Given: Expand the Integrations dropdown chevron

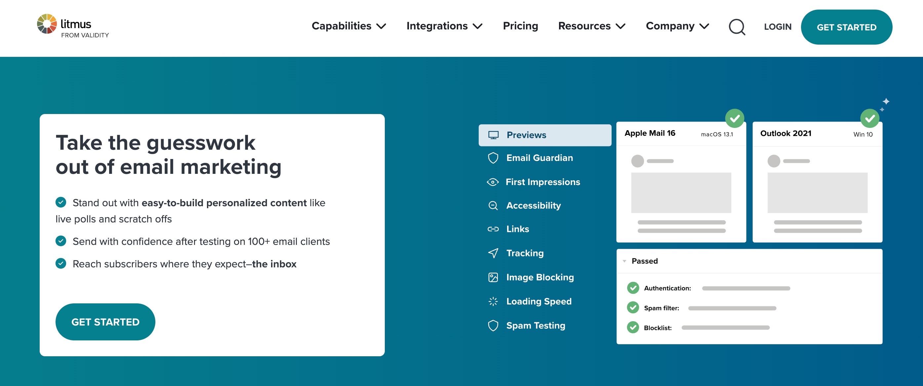Looking at the screenshot, I should (478, 26).
